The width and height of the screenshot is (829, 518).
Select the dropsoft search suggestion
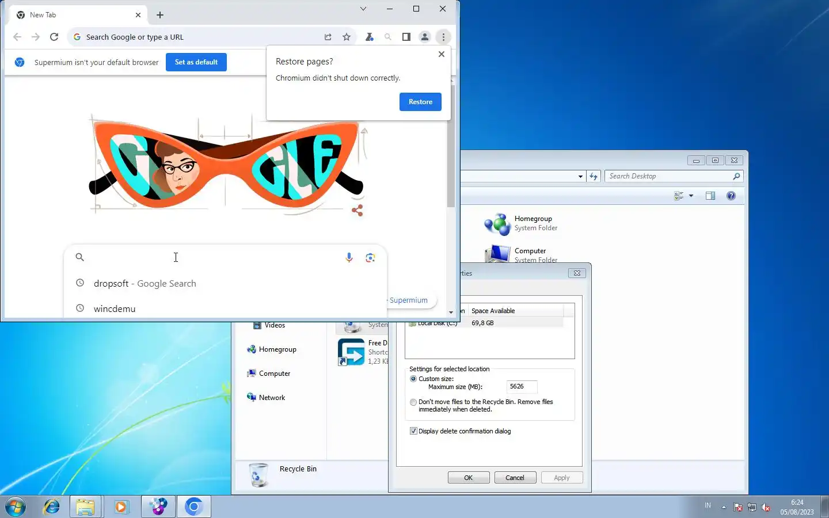(225, 283)
